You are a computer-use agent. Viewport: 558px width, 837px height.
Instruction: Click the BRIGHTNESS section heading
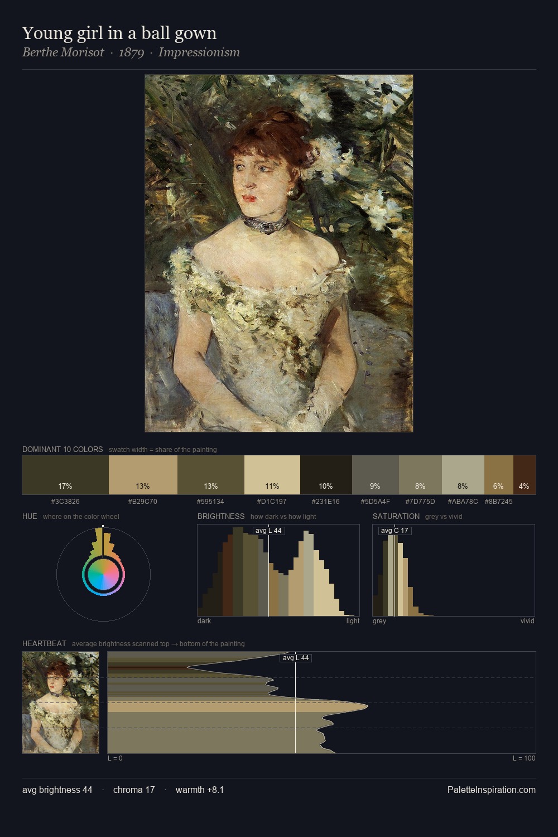click(x=221, y=516)
